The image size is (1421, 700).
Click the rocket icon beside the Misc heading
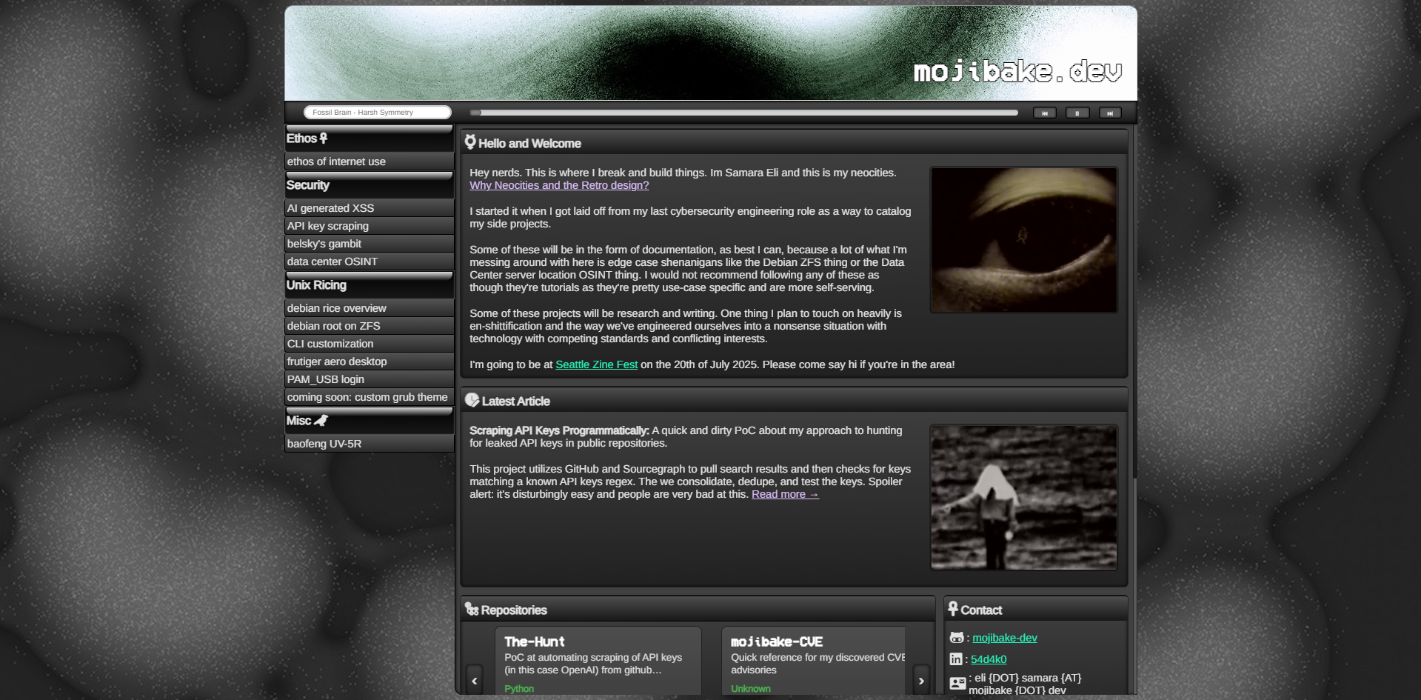tap(321, 420)
